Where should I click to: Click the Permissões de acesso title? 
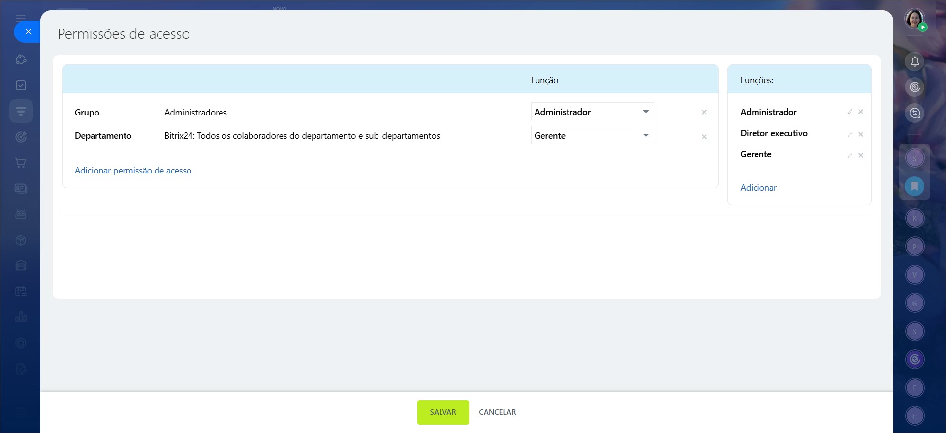(x=124, y=34)
